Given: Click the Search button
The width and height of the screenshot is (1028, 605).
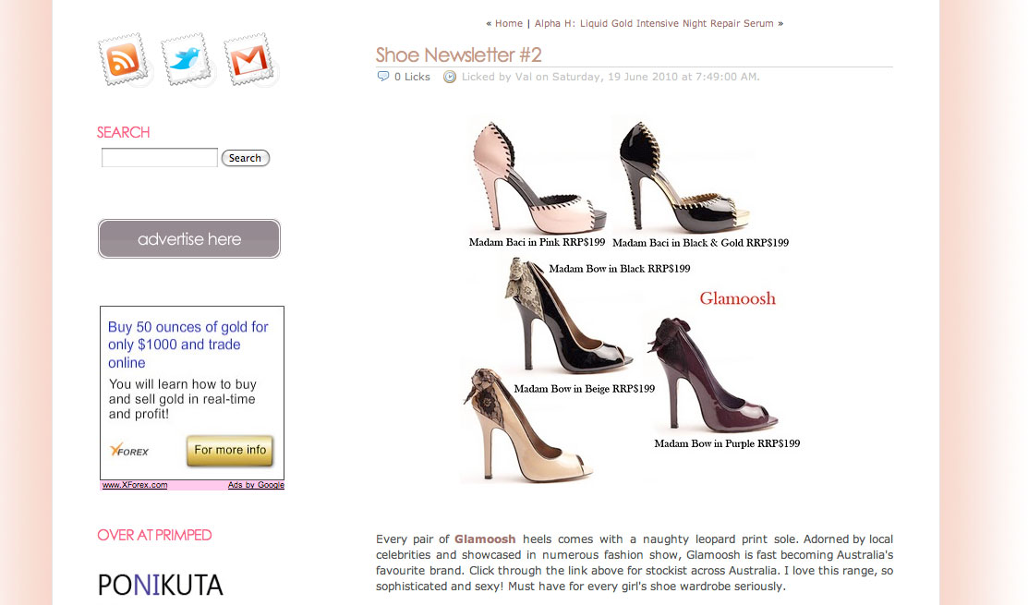Looking at the screenshot, I should point(245,158).
